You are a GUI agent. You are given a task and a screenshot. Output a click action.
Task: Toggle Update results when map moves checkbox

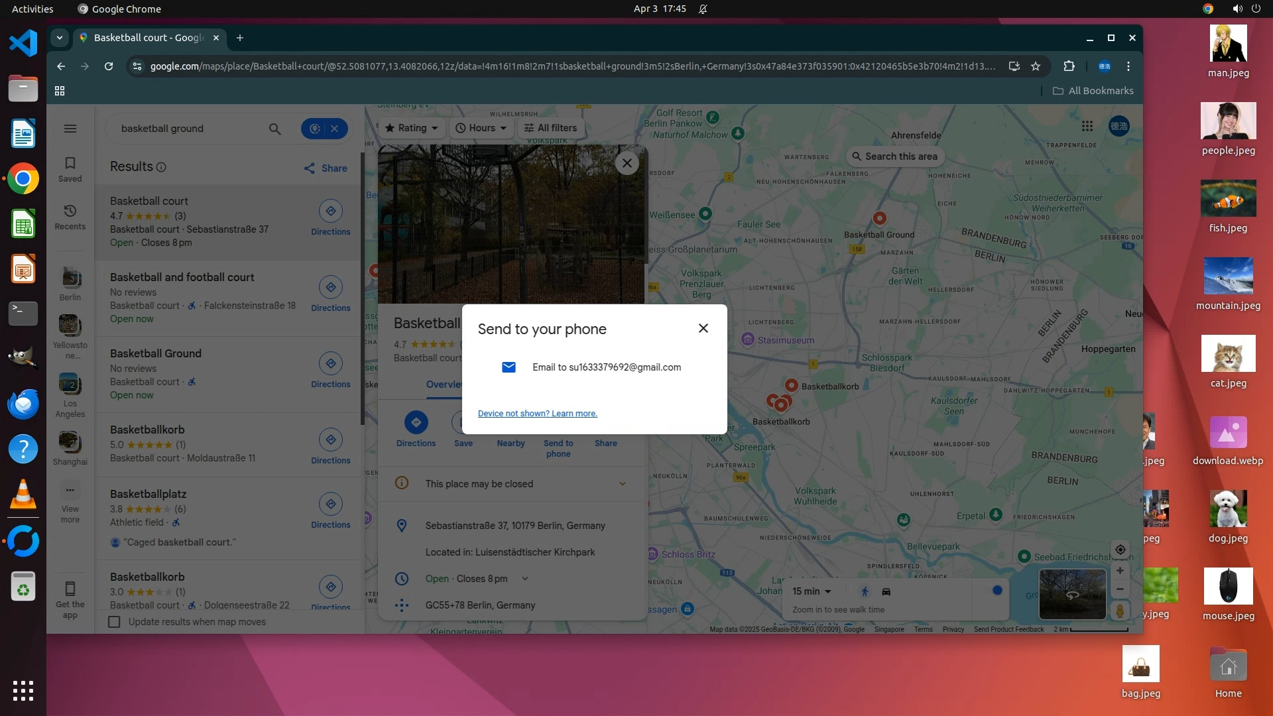[x=114, y=622]
